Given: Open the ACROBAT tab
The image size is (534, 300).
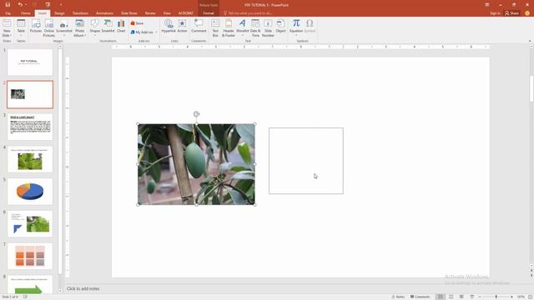Looking at the screenshot, I should coord(185,13).
